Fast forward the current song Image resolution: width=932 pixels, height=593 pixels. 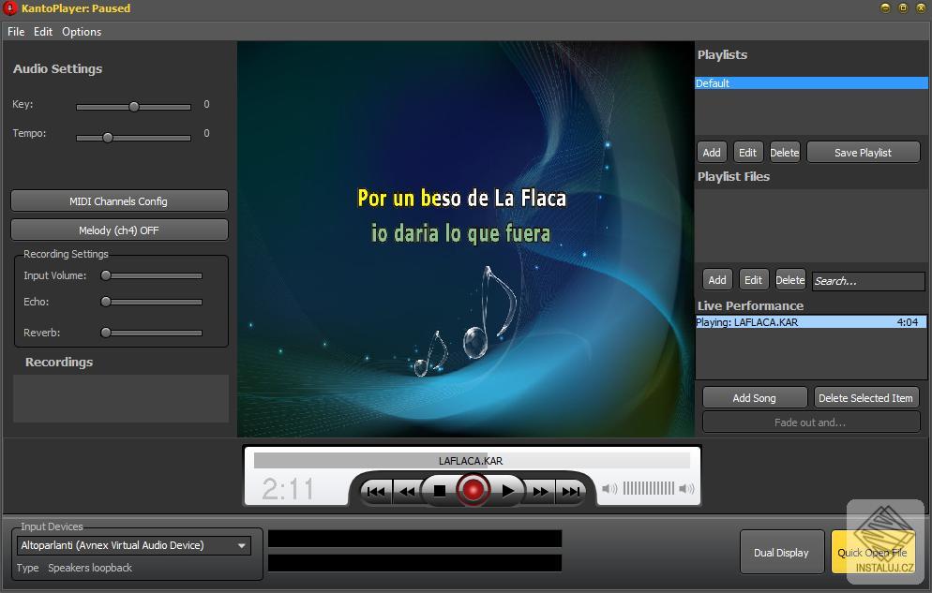coord(540,491)
